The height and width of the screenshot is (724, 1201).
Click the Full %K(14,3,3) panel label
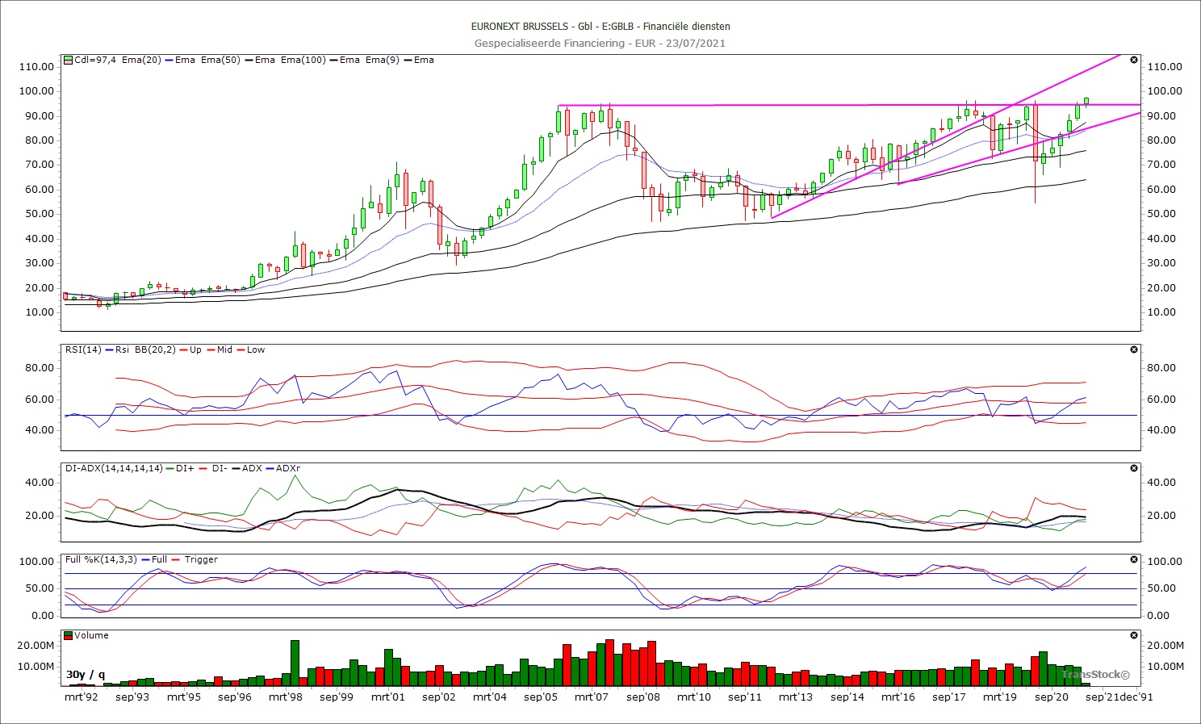click(x=102, y=559)
